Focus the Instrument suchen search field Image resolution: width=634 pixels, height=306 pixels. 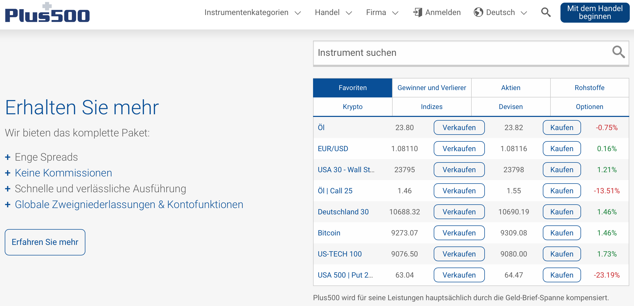coord(471,53)
